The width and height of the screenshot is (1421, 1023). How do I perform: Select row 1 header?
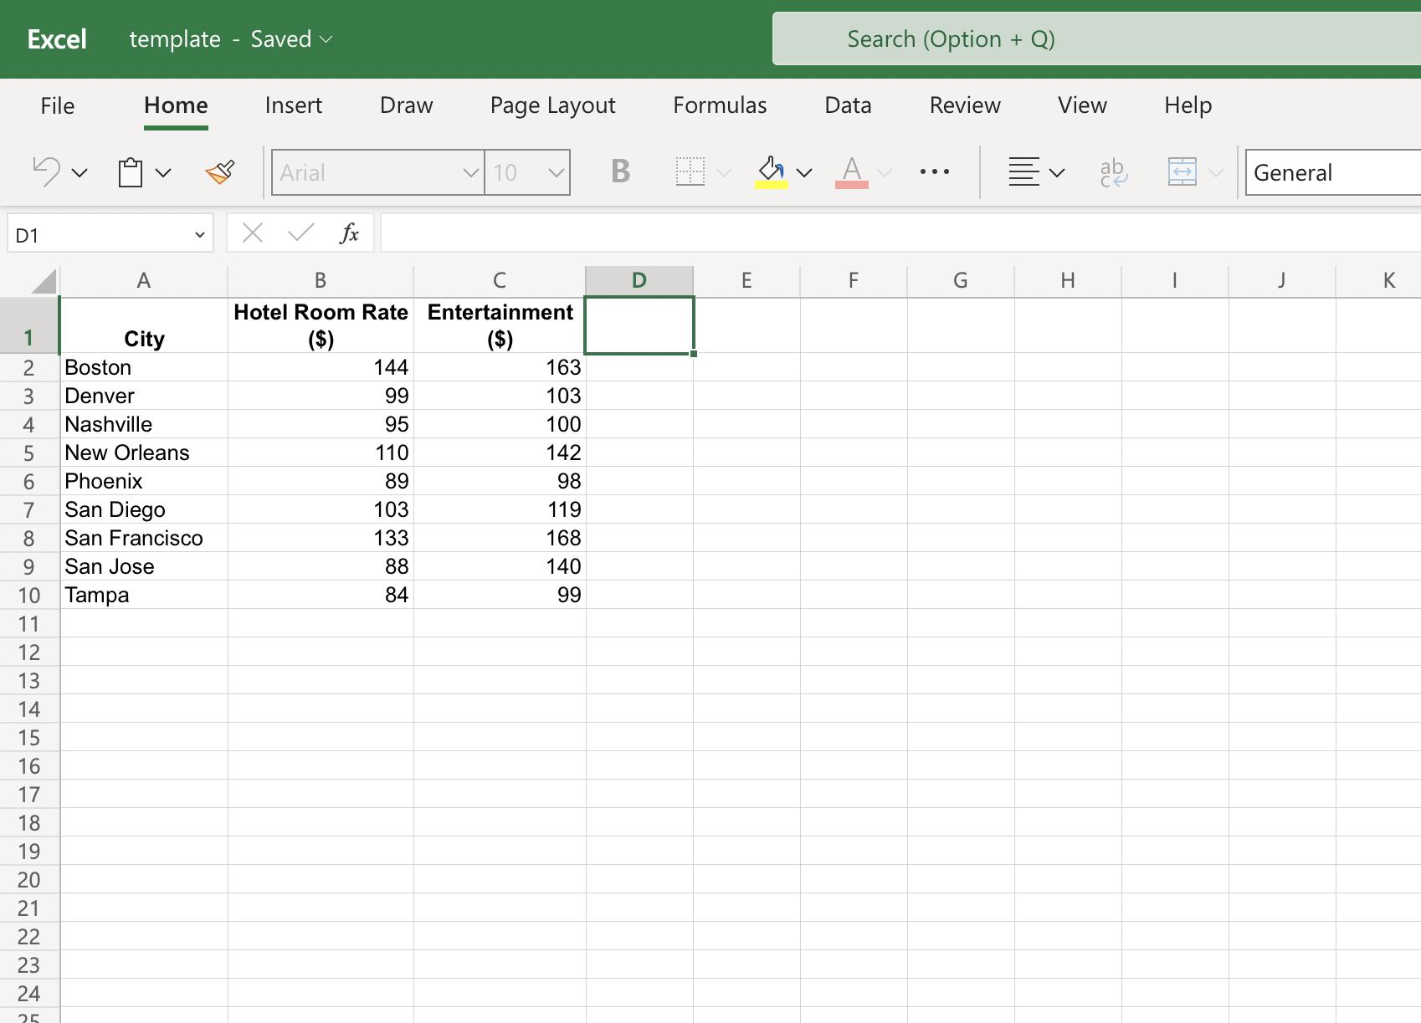[28, 325]
